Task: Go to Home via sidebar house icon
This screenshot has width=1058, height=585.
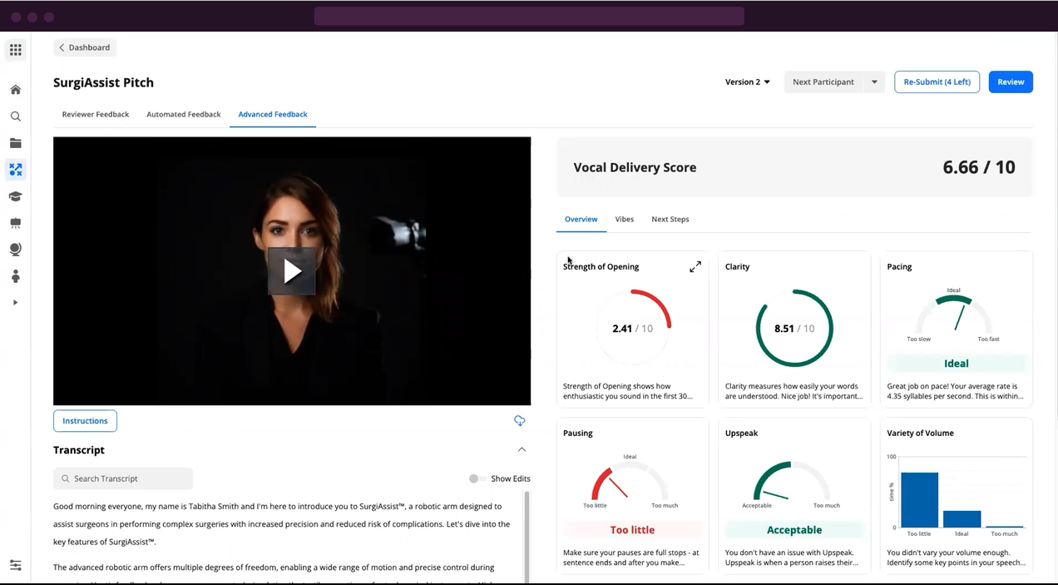Action: pos(15,90)
